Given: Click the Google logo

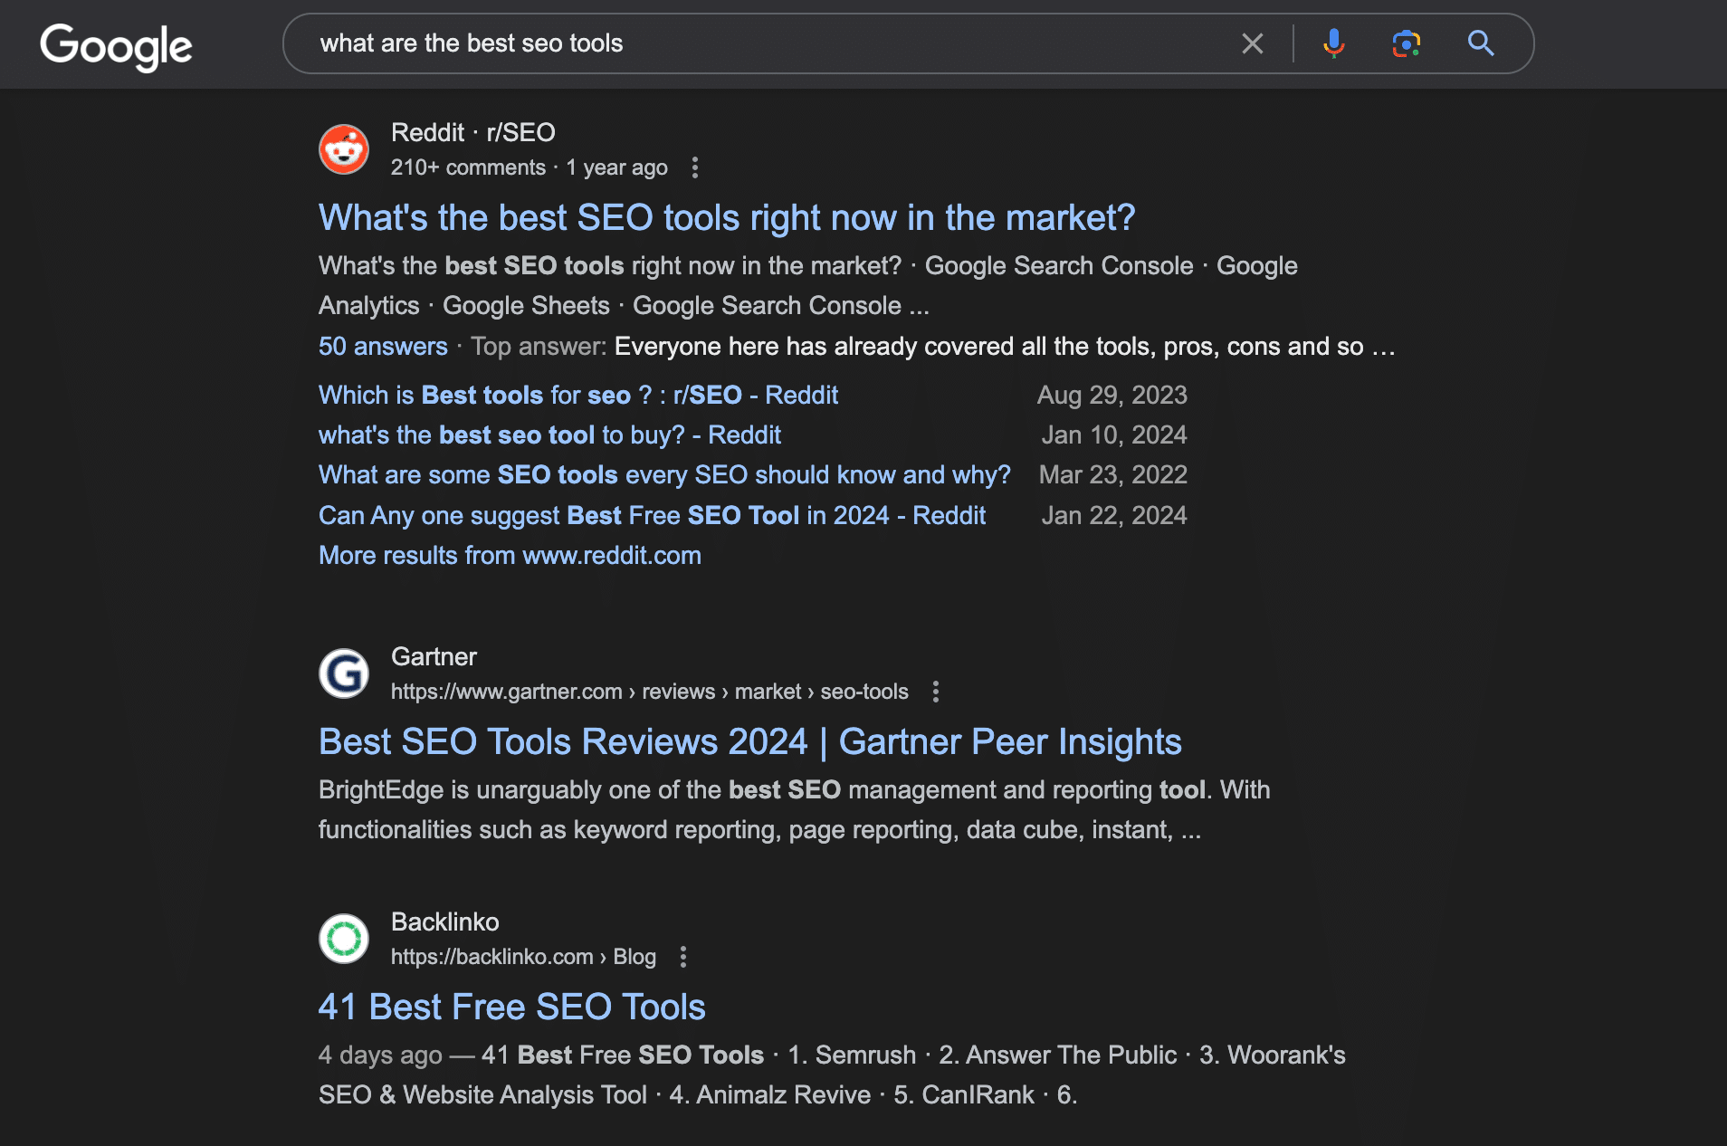Looking at the screenshot, I should [116, 46].
